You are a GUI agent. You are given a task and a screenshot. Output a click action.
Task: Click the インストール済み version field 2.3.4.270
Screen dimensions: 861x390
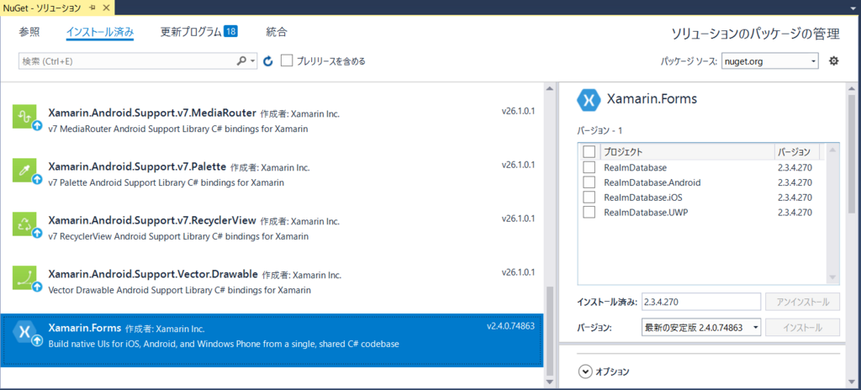point(700,302)
